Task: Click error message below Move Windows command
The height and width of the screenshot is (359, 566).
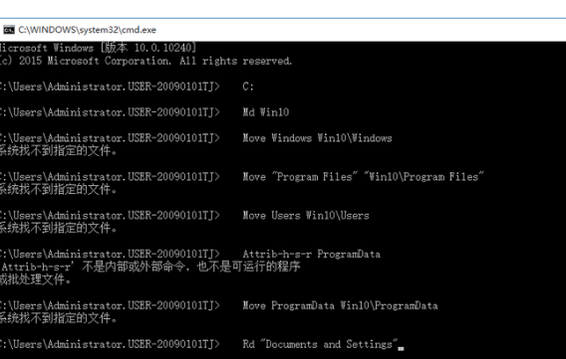Action: pos(59,151)
